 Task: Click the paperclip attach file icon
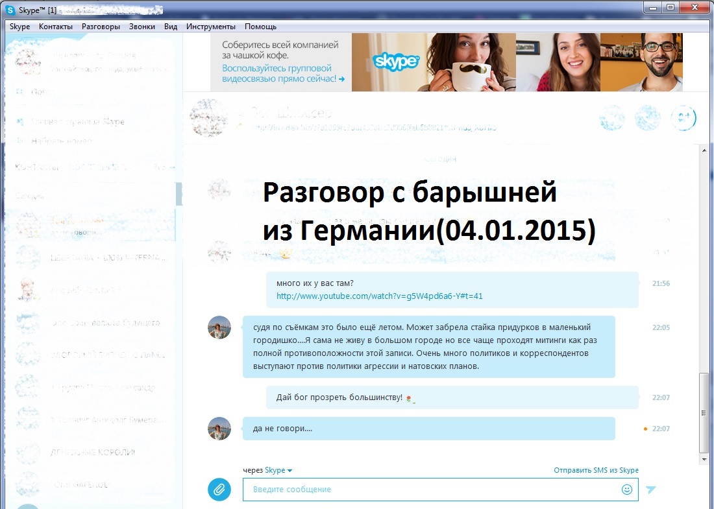[x=219, y=489]
